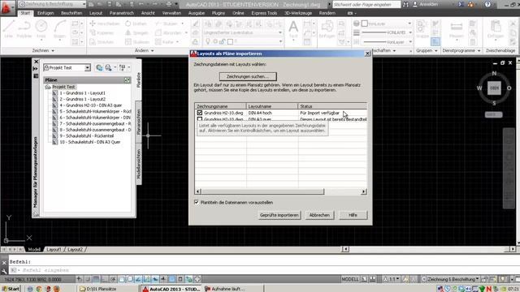
Task: Click the D:\01 Plansätze taskbar button
Action: (x=106, y=289)
